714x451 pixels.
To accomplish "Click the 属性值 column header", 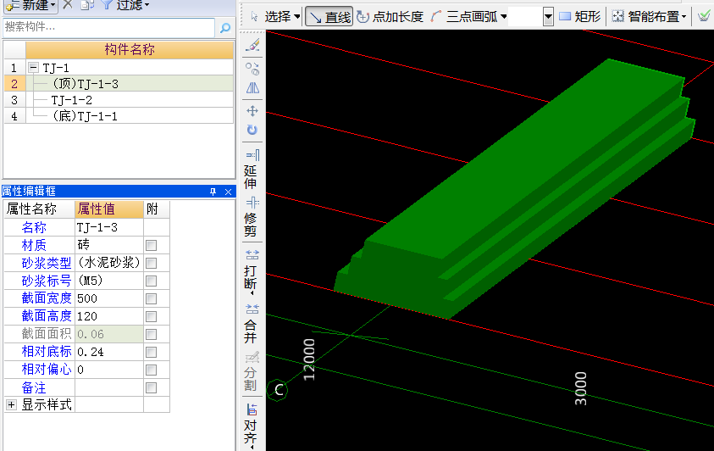I will pos(109,209).
